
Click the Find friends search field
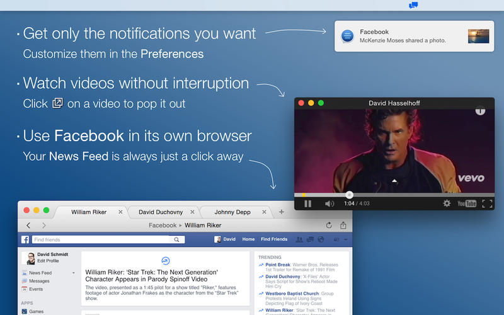pyautogui.click(x=101, y=239)
